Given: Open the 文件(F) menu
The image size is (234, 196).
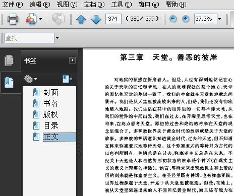Looking at the screenshot, I should pyautogui.click(x=13, y=5).
